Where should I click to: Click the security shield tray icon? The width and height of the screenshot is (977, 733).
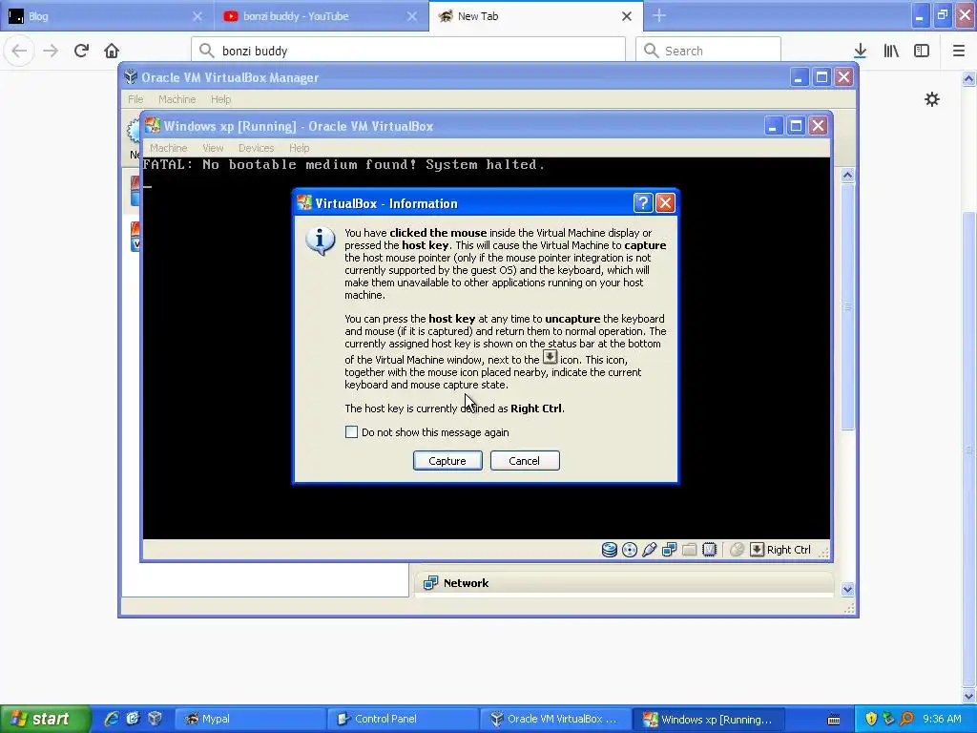click(x=871, y=719)
